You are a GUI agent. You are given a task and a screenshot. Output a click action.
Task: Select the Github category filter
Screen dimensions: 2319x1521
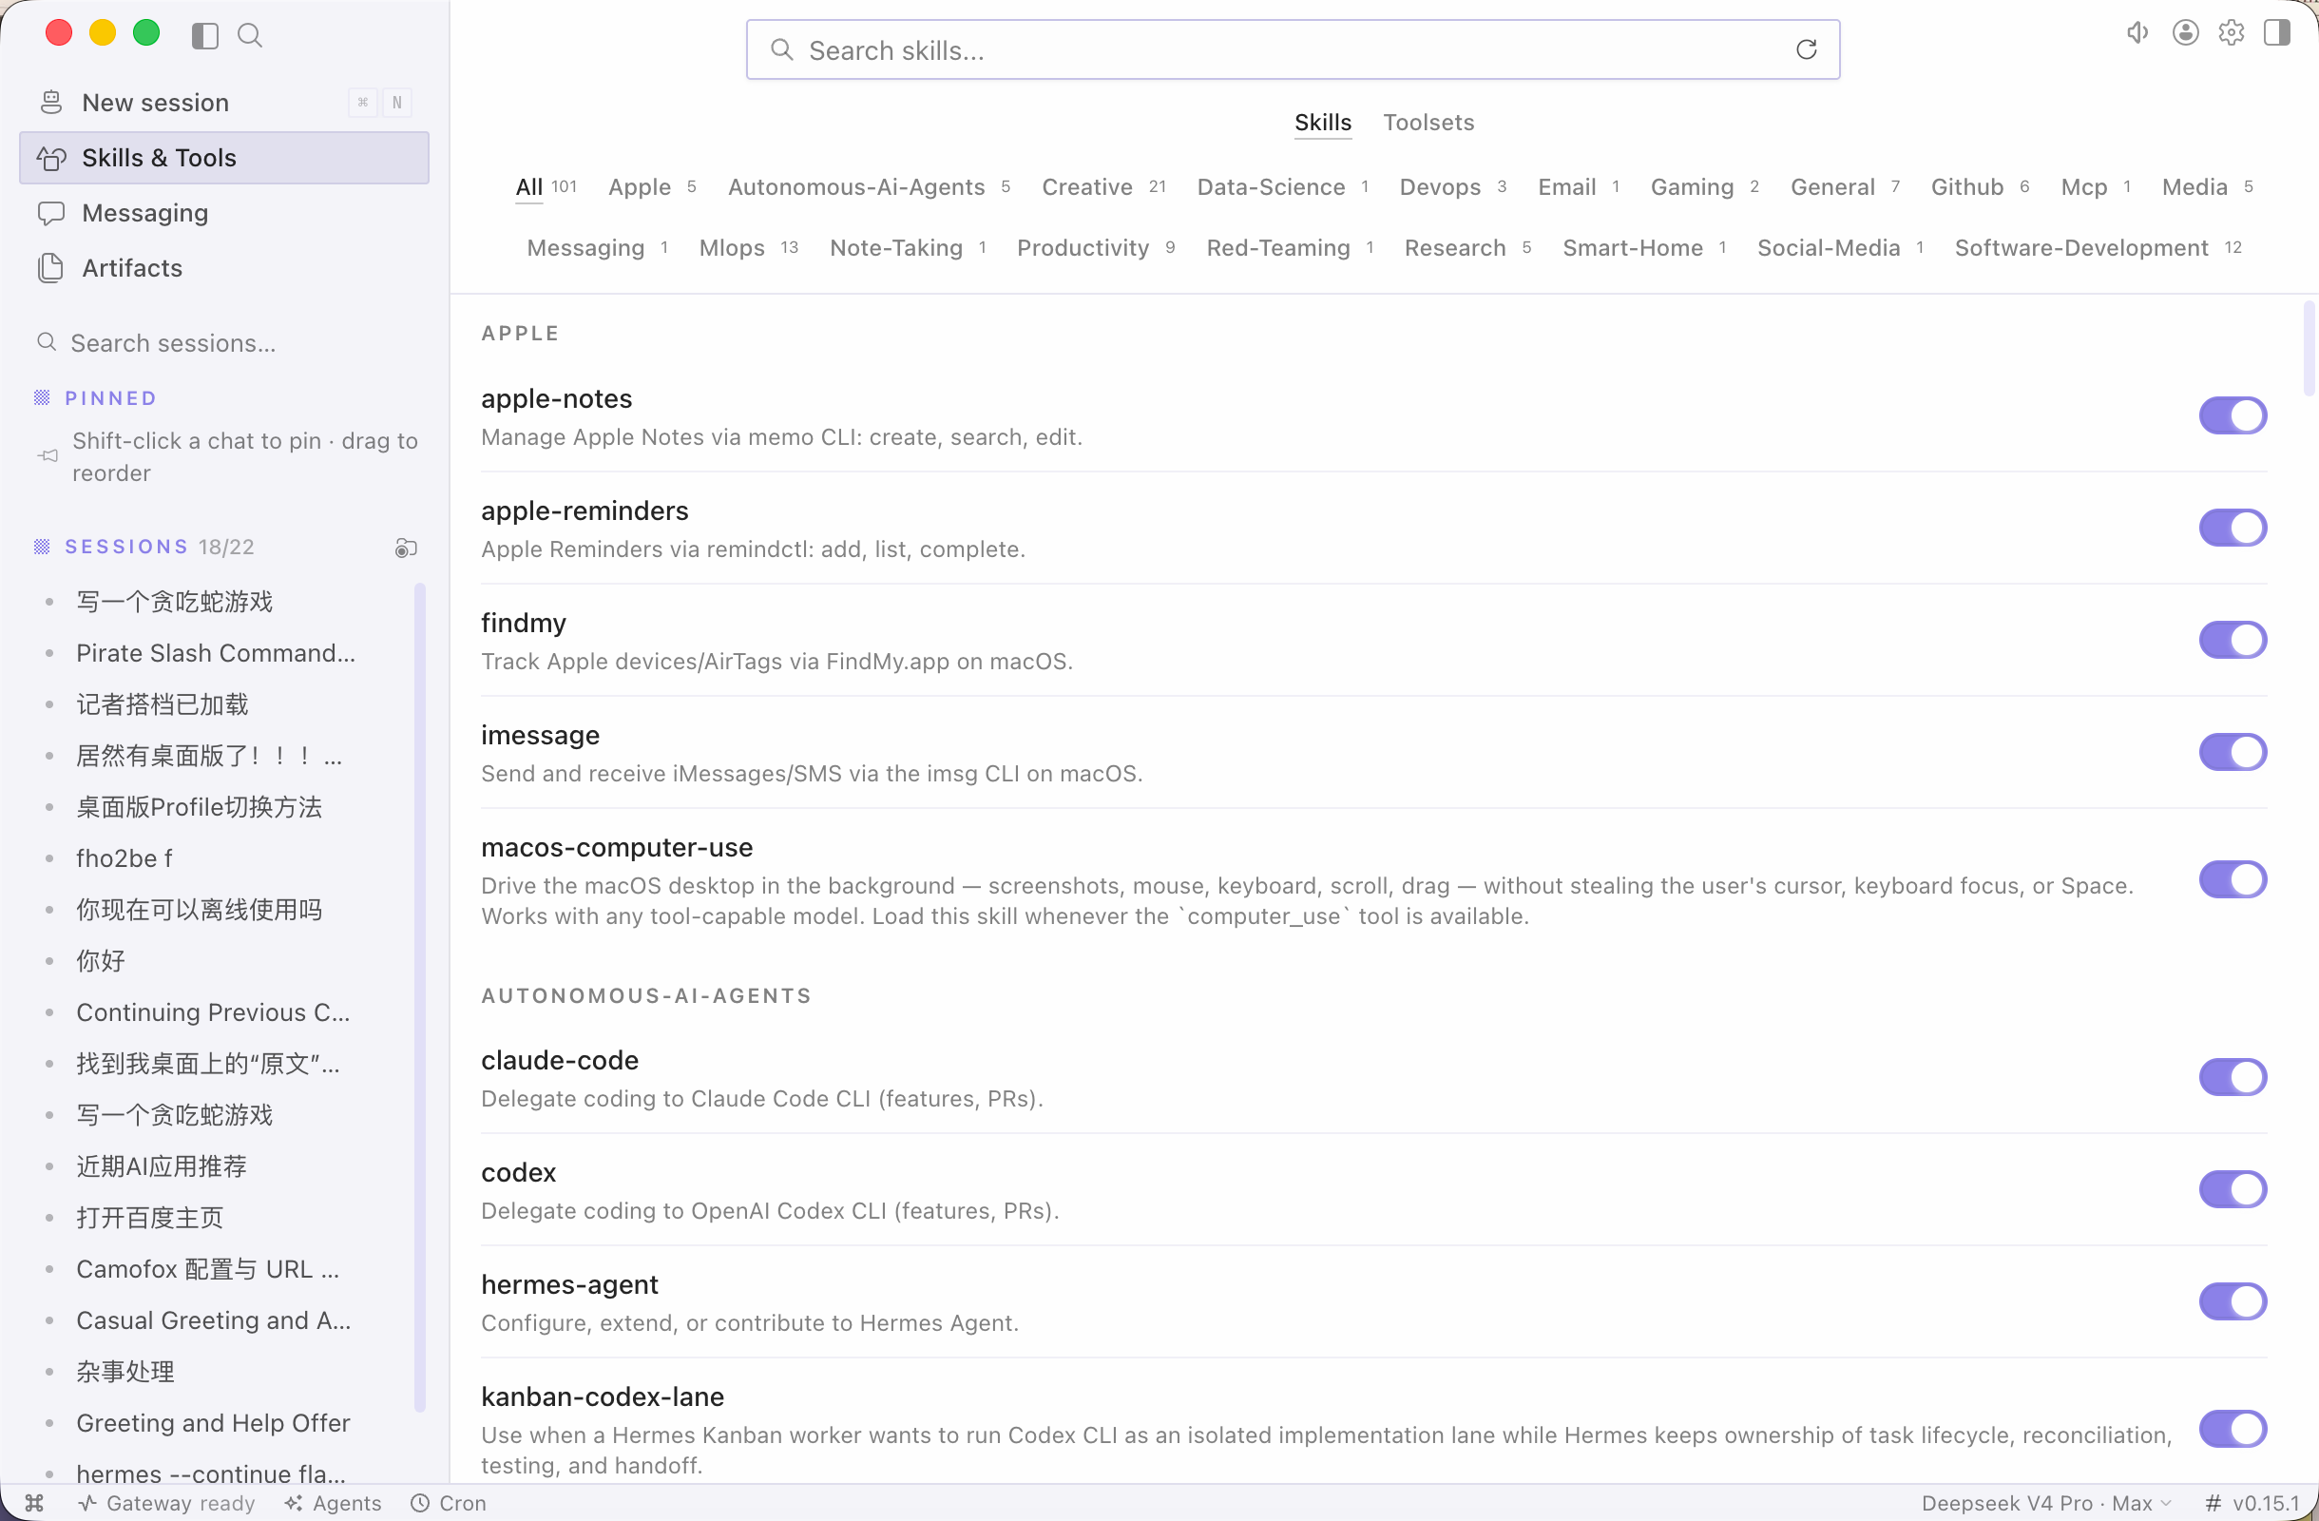(1980, 187)
